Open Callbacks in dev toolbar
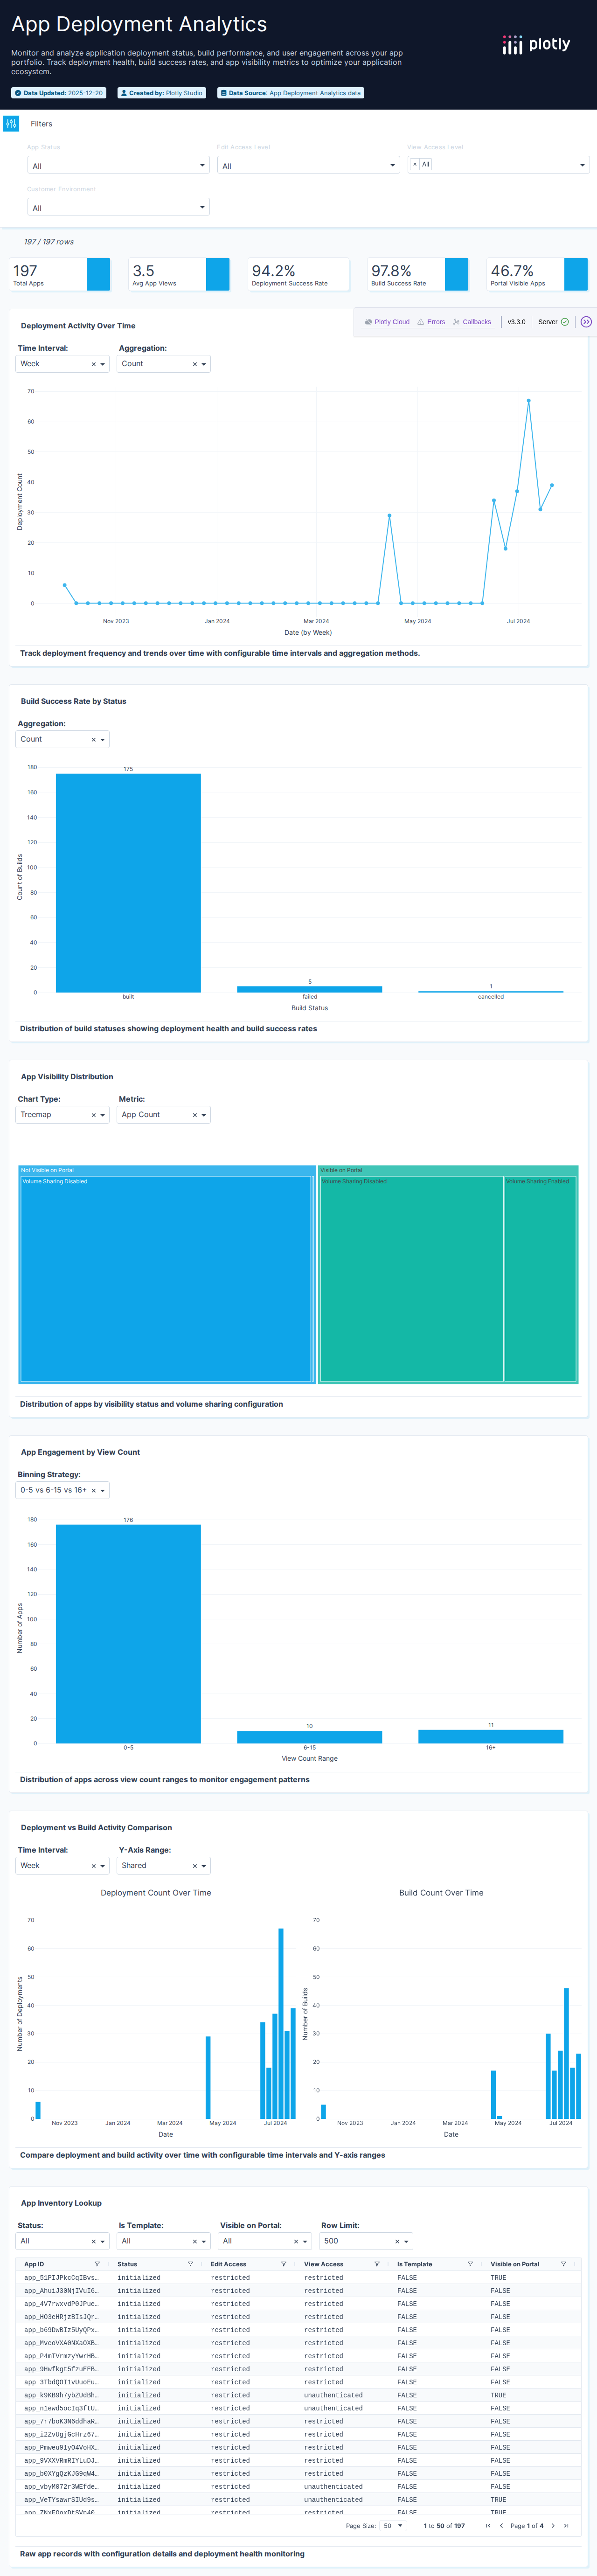Image resolution: width=597 pixels, height=2576 pixels. pyautogui.click(x=472, y=322)
